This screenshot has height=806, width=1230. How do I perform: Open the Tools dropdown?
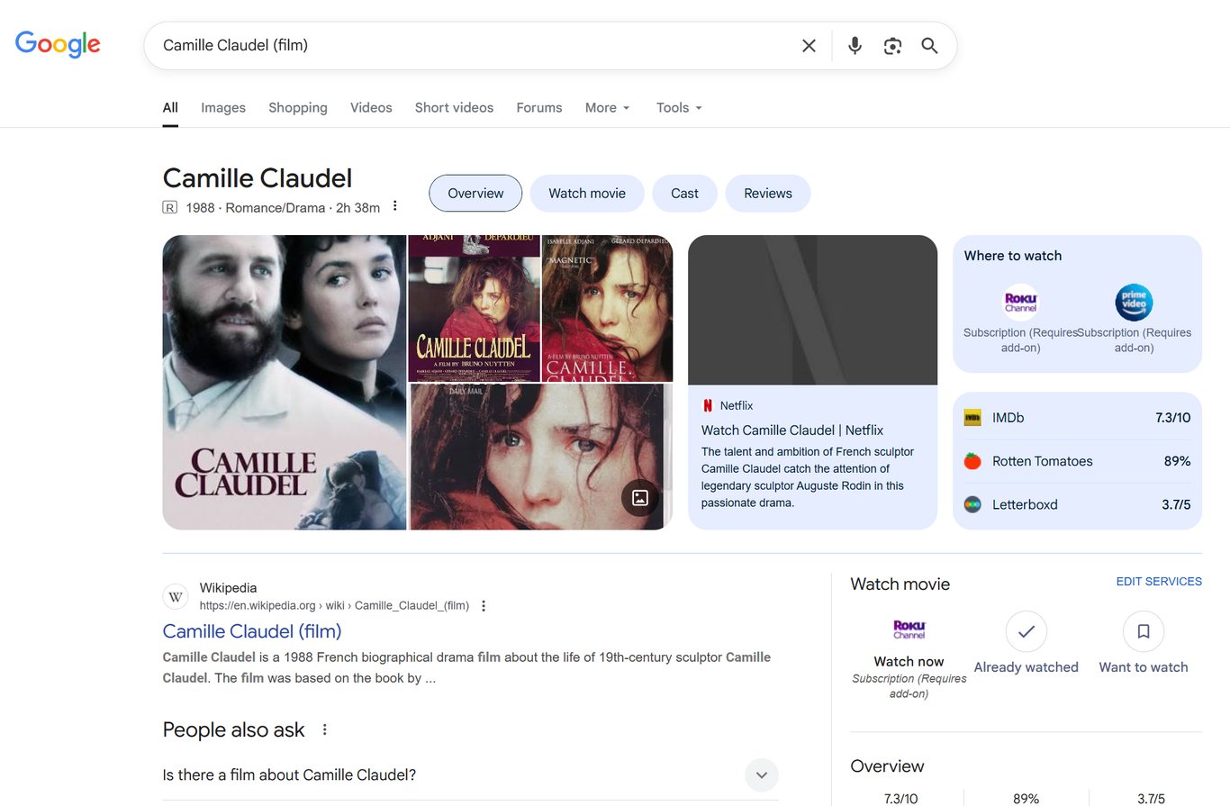click(x=679, y=108)
